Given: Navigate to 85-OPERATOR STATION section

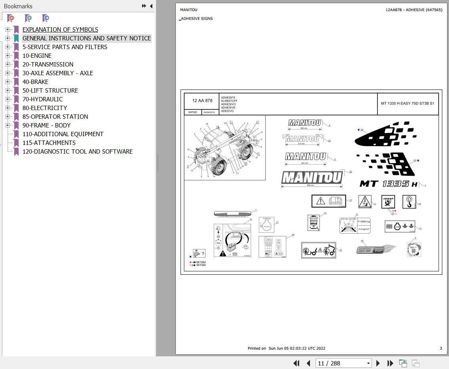Looking at the screenshot, I should click(x=55, y=116).
